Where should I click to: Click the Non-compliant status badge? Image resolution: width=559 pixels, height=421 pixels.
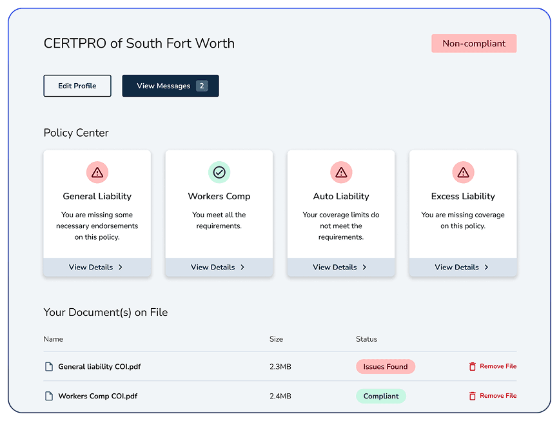pyautogui.click(x=474, y=43)
